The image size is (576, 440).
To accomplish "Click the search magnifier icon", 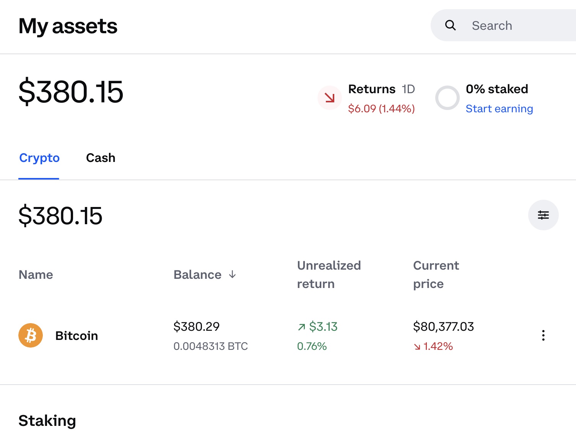I will (450, 25).
